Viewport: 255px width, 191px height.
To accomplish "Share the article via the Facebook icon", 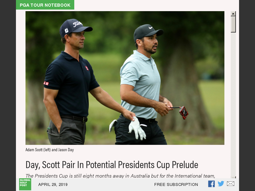I will click(x=211, y=184).
